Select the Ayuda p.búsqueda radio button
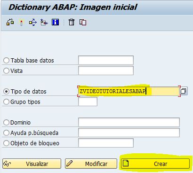 [x=6, y=133]
